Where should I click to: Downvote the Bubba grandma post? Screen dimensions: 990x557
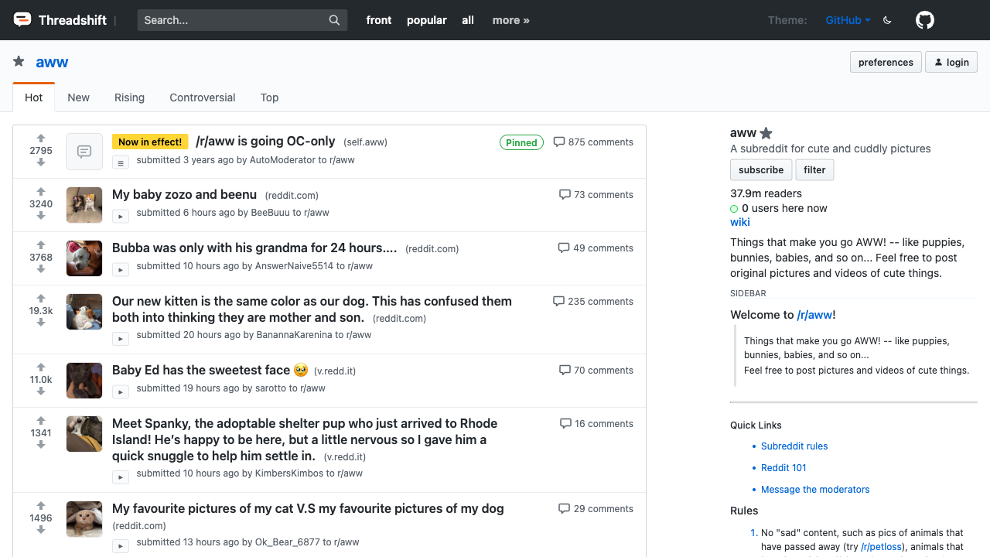[x=41, y=269]
